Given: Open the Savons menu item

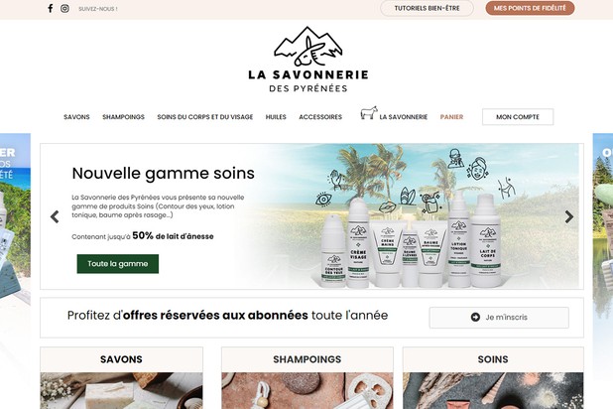Looking at the screenshot, I should [76, 117].
